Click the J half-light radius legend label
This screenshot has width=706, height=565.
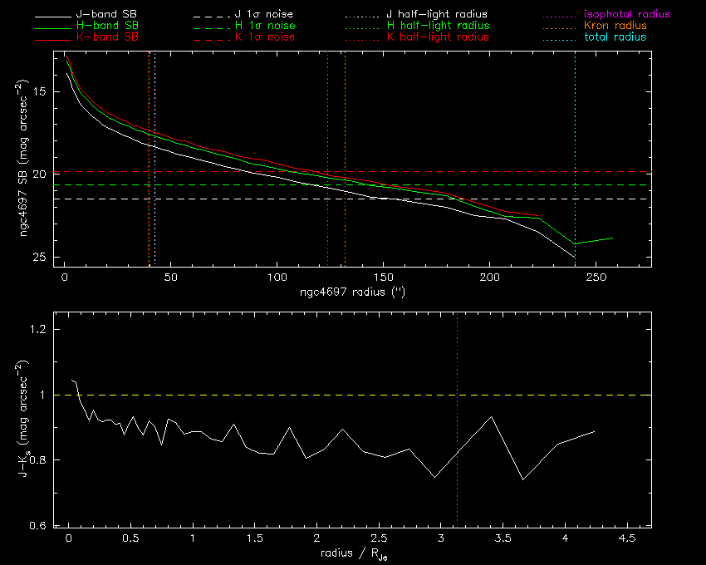[438, 15]
